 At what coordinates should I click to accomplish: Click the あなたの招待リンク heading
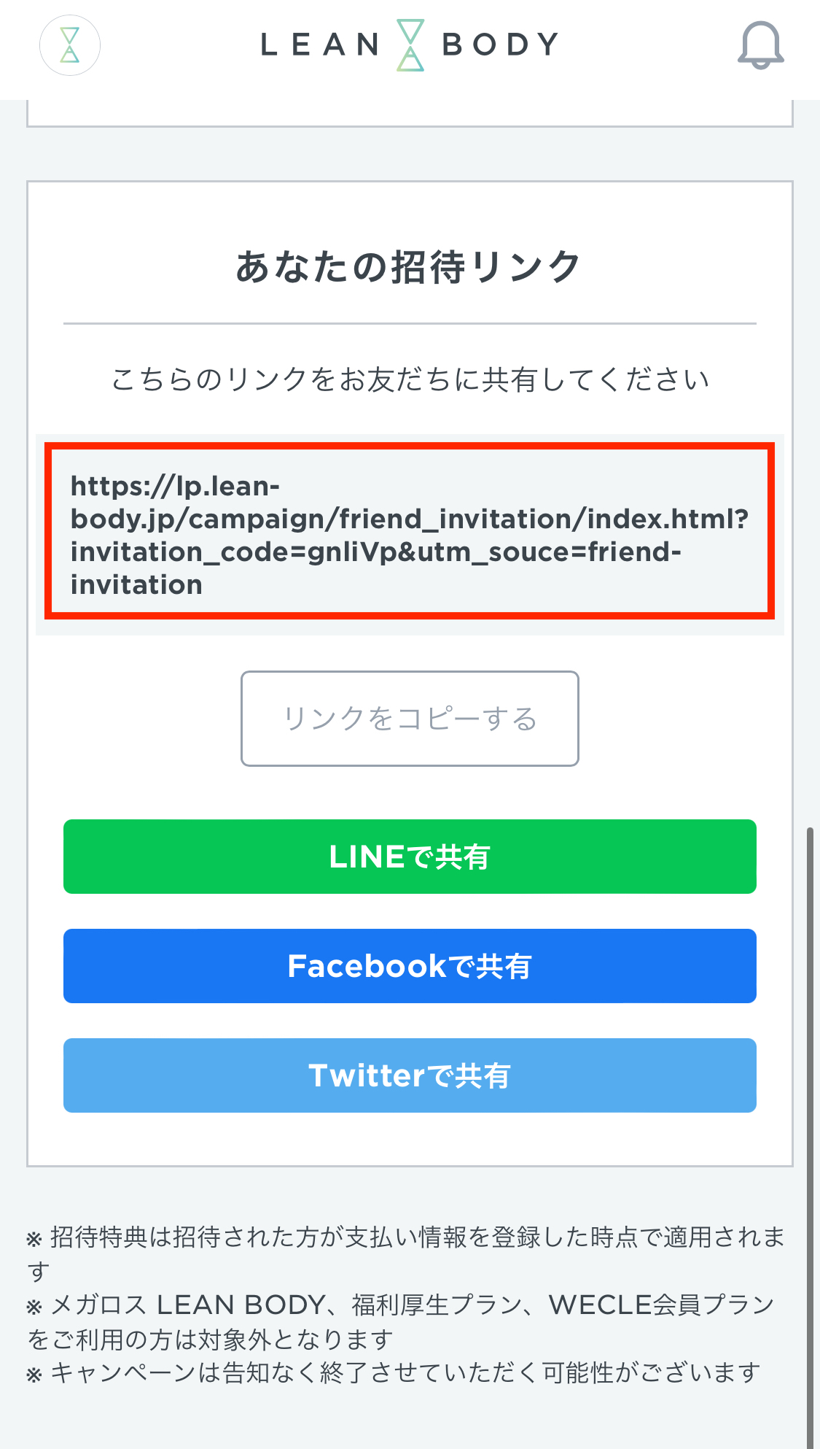point(408,266)
